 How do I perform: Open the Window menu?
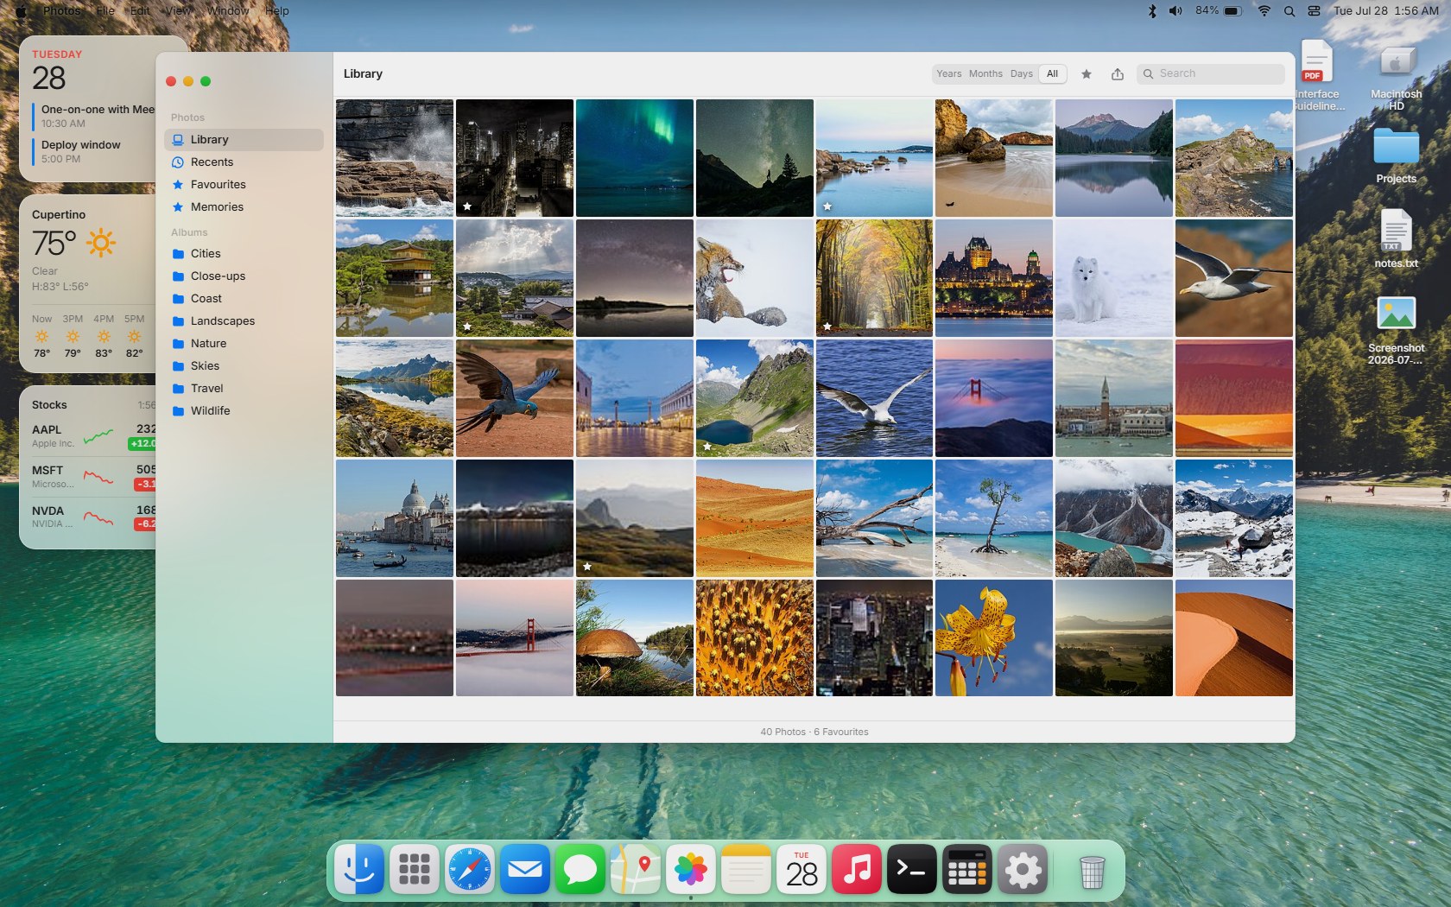coord(228,10)
